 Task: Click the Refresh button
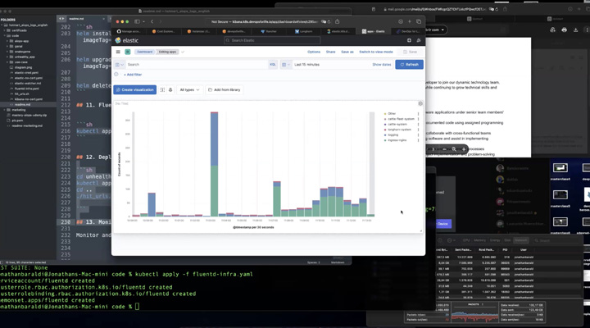point(409,65)
